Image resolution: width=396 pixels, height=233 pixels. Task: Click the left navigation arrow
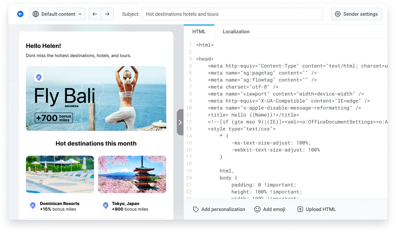(94, 14)
